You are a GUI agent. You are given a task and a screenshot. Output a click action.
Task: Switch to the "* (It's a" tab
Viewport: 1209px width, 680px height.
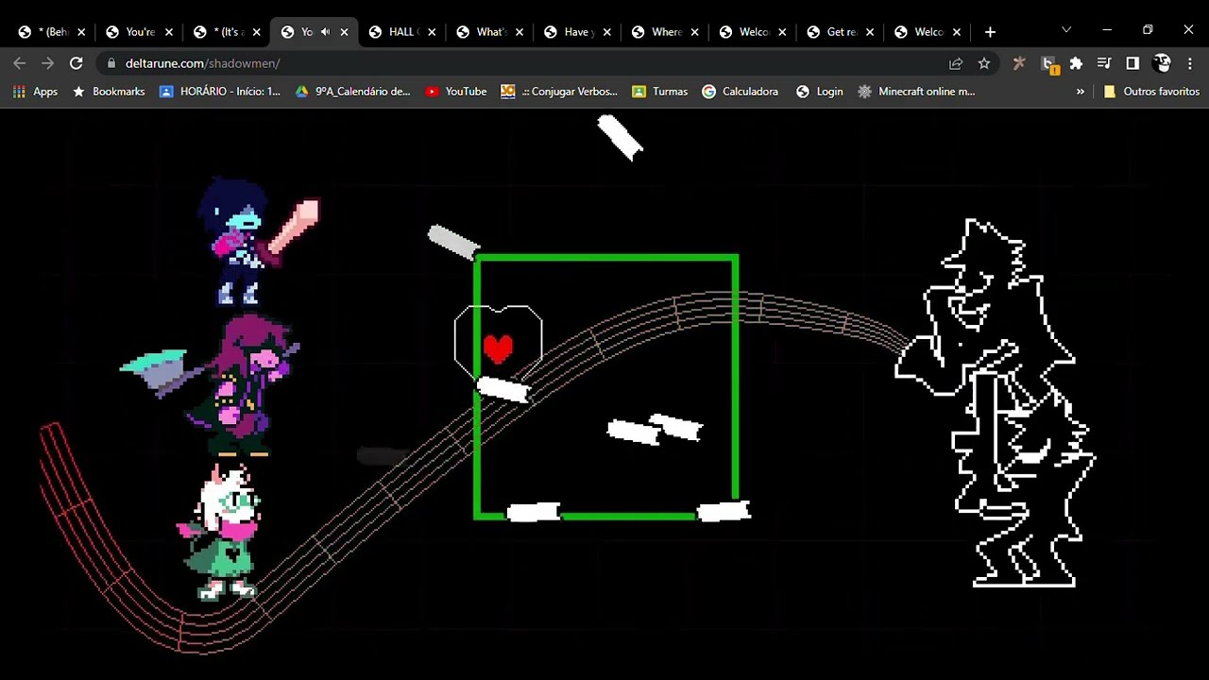pos(227,32)
